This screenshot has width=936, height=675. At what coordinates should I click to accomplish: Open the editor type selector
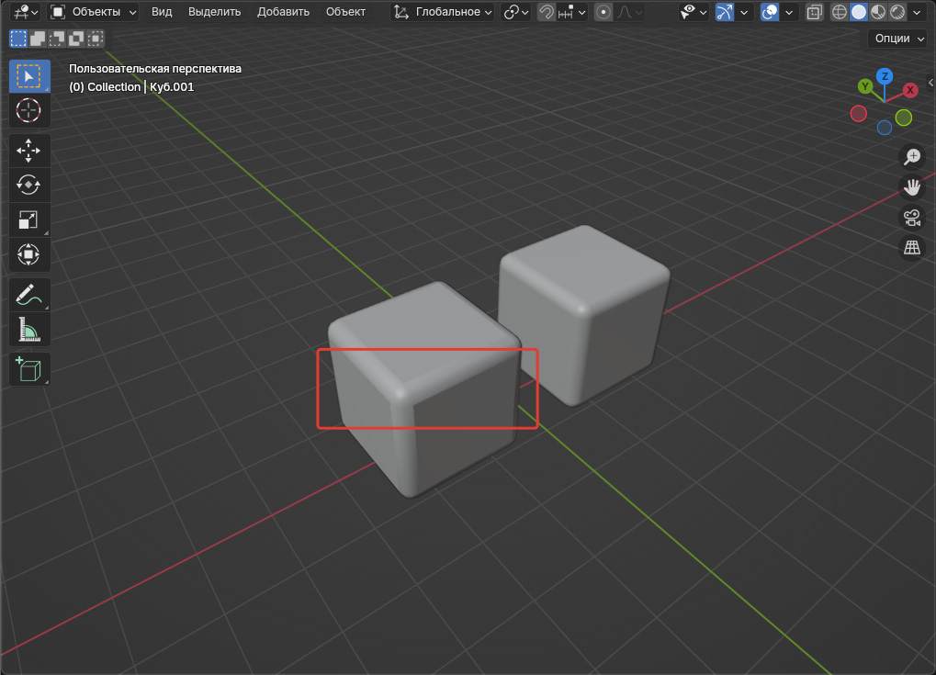pos(25,11)
